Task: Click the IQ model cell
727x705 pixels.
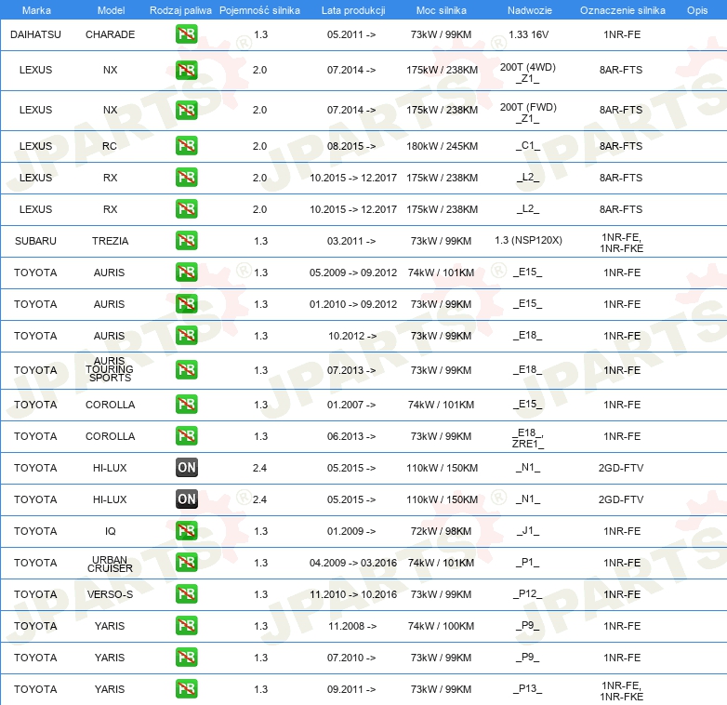Action: tap(110, 531)
